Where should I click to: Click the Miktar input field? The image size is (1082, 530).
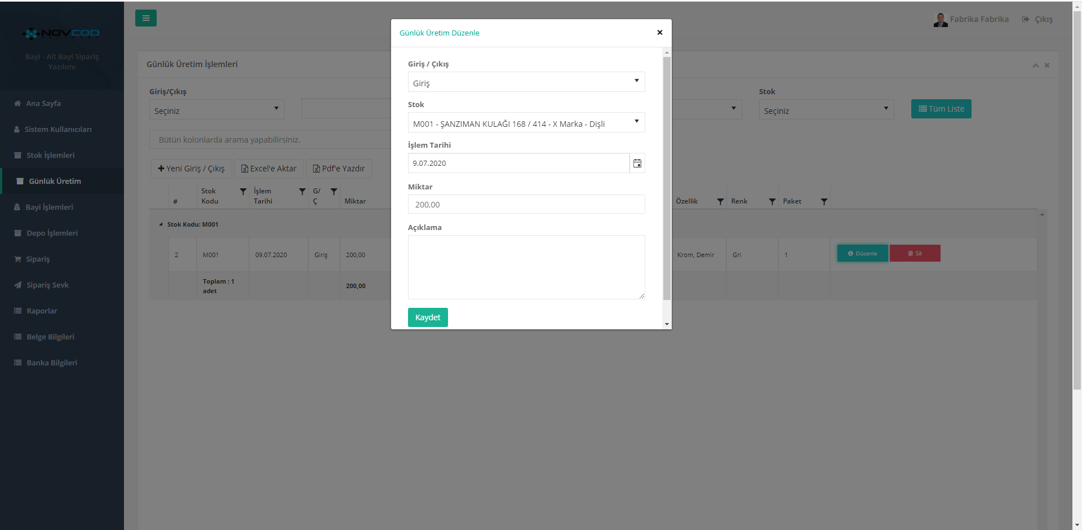[x=526, y=204]
